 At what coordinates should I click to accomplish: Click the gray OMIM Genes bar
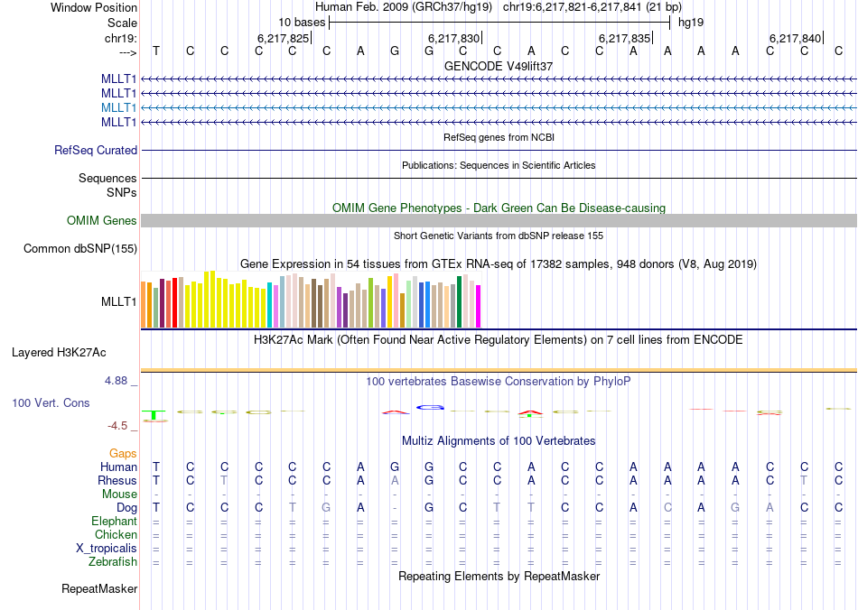[x=499, y=221]
